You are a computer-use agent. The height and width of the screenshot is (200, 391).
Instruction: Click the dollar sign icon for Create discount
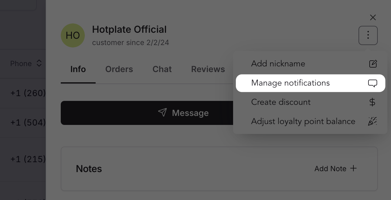tap(372, 102)
